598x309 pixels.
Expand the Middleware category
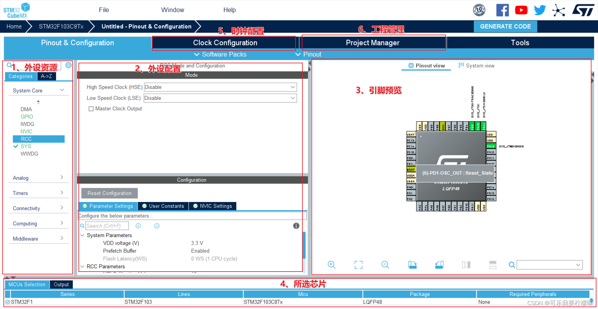62,239
